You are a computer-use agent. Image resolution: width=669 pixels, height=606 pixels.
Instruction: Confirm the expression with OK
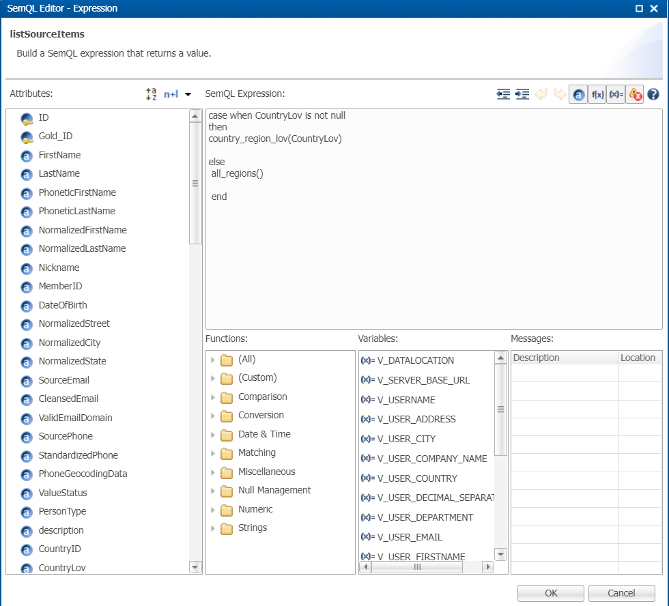click(x=551, y=594)
